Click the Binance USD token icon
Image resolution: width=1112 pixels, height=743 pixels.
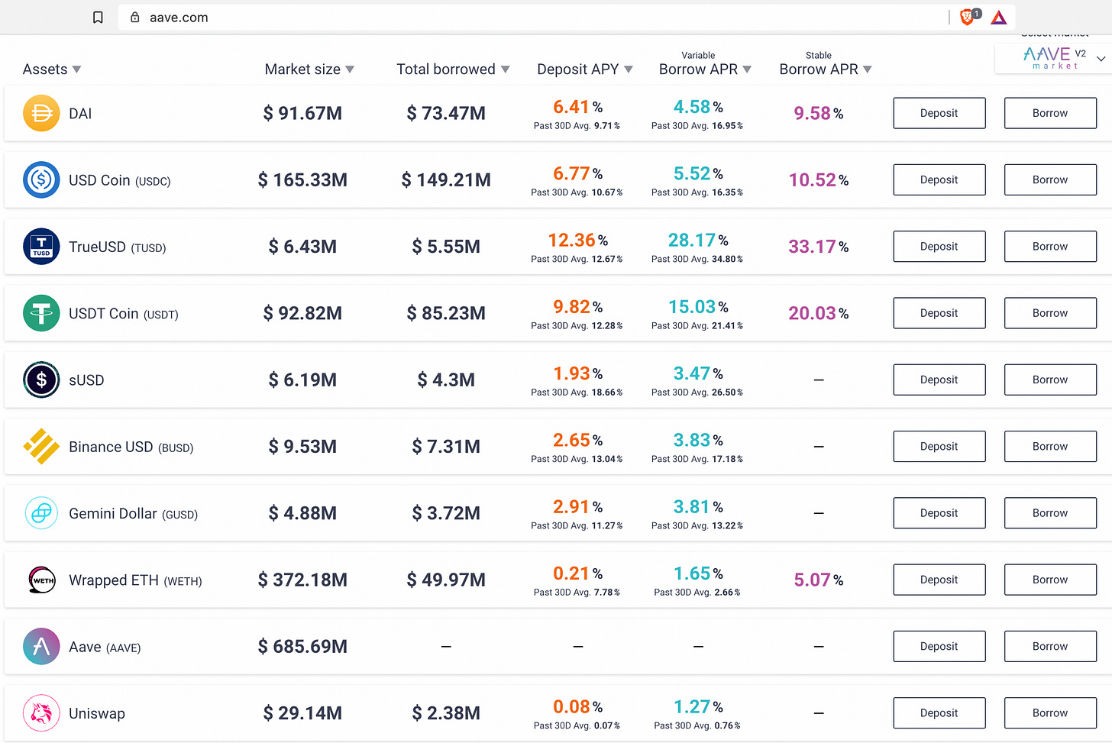(41, 447)
